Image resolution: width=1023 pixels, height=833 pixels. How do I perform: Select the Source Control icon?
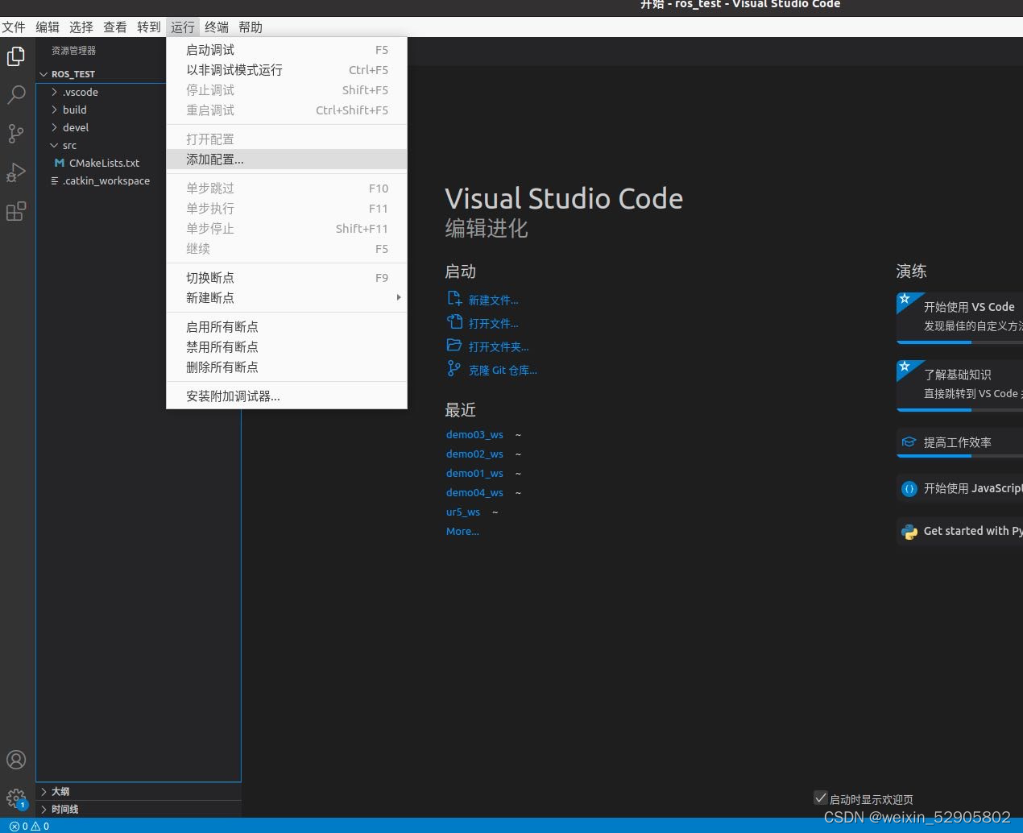pyautogui.click(x=16, y=134)
